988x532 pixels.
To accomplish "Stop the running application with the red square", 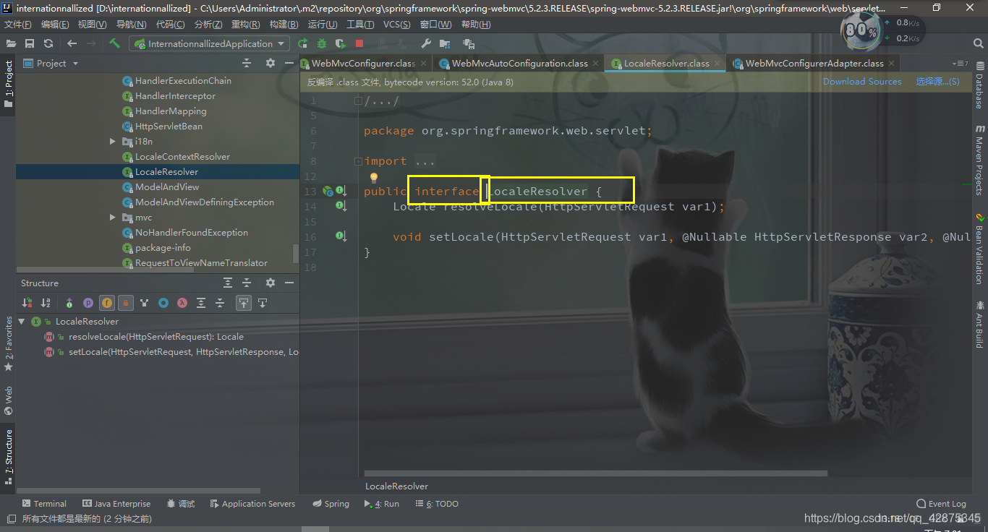I will coord(359,43).
